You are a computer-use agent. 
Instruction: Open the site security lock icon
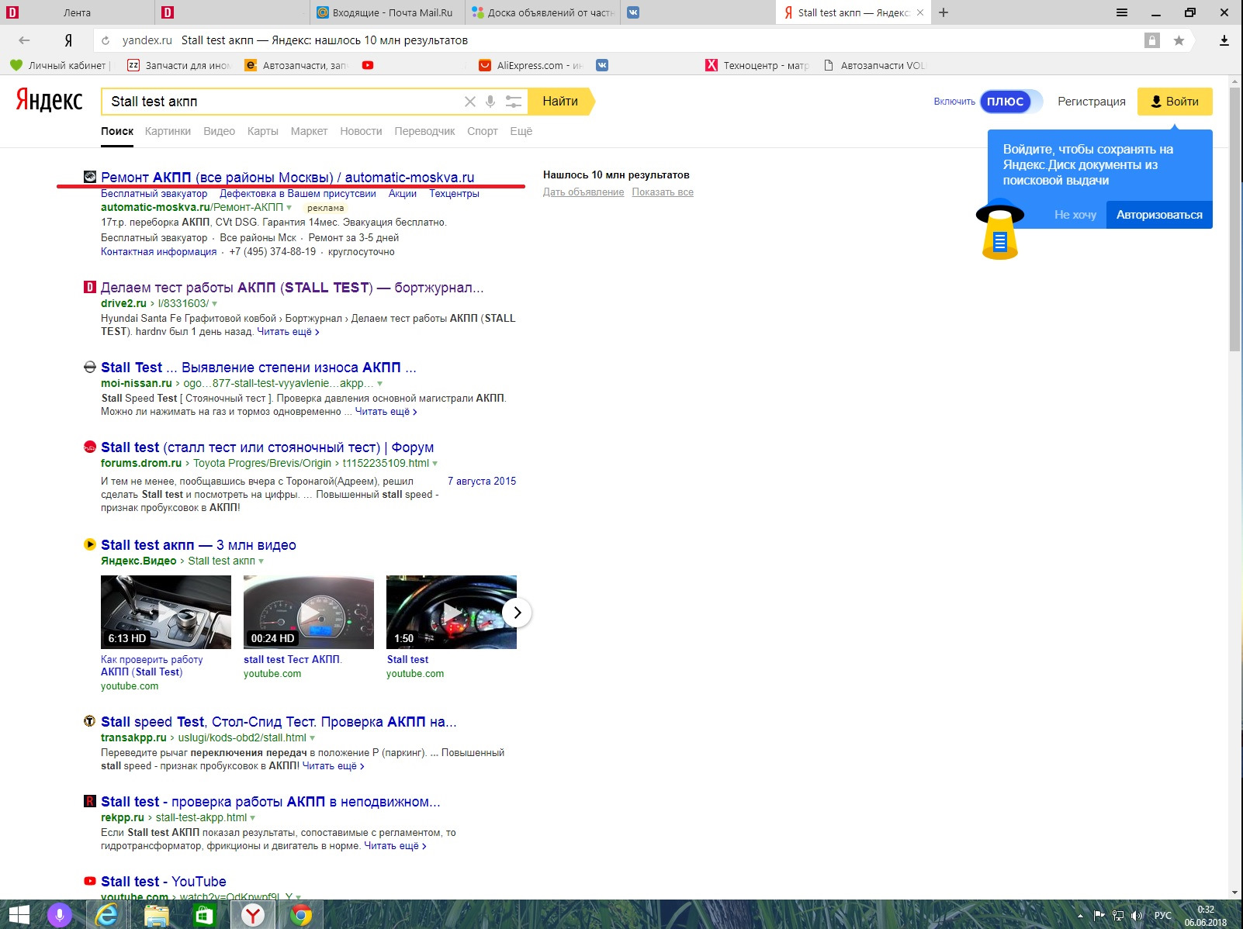click(1152, 40)
